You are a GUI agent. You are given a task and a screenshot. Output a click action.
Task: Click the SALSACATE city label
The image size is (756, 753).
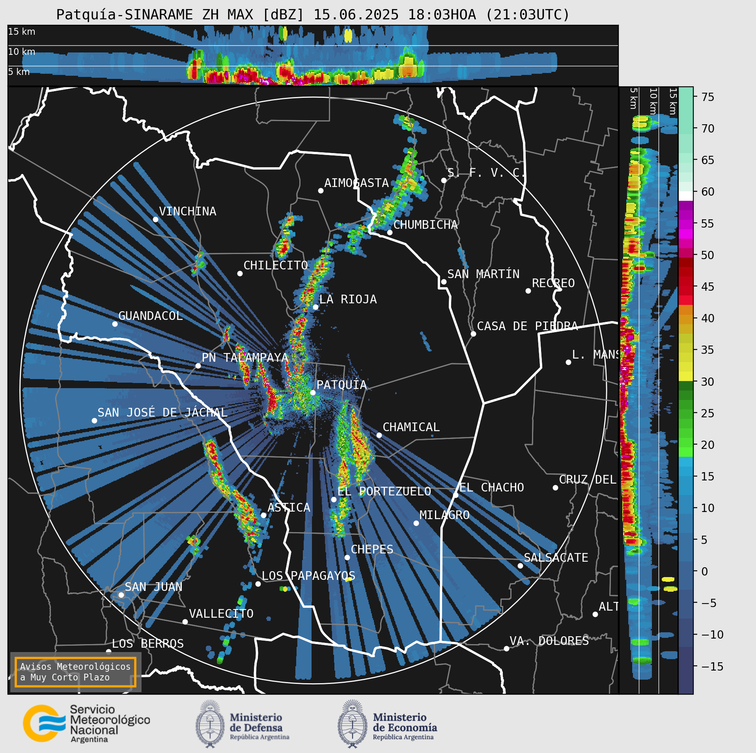coord(556,558)
